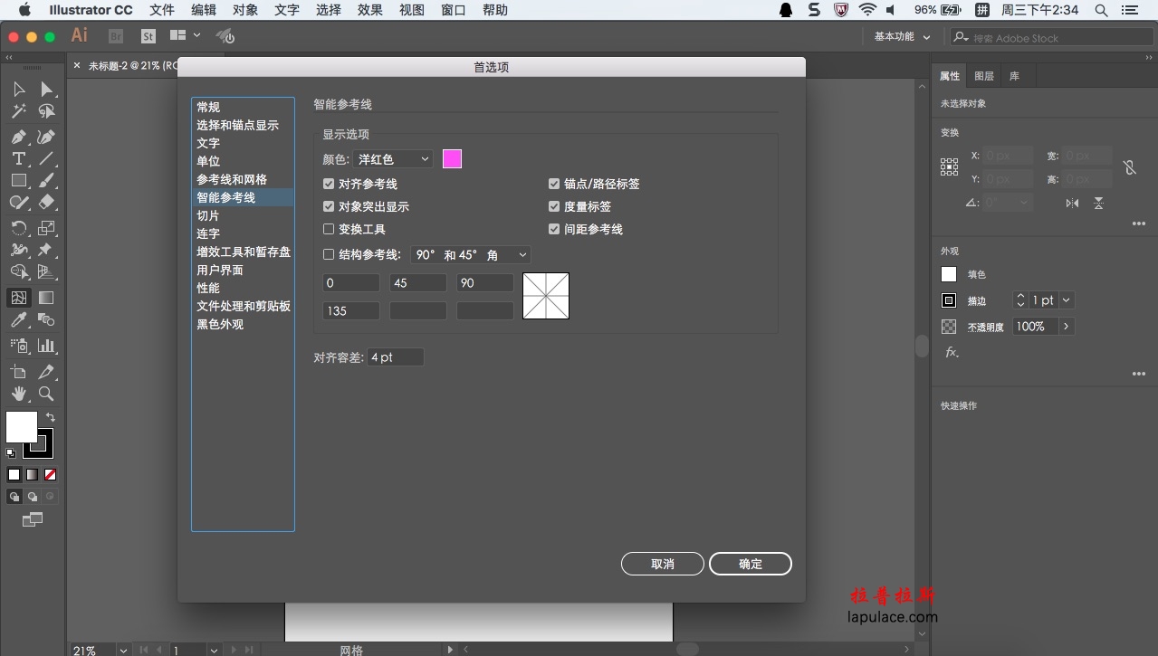Choose the Magic Wand tool
This screenshot has height=656, width=1158.
pyautogui.click(x=18, y=111)
